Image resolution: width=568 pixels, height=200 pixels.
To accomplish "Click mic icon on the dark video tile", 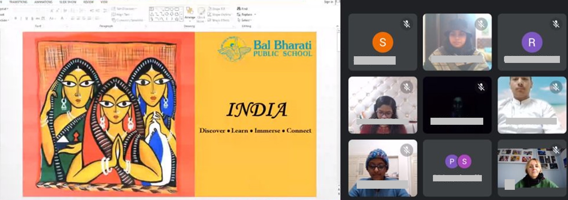I will coord(481,87).
